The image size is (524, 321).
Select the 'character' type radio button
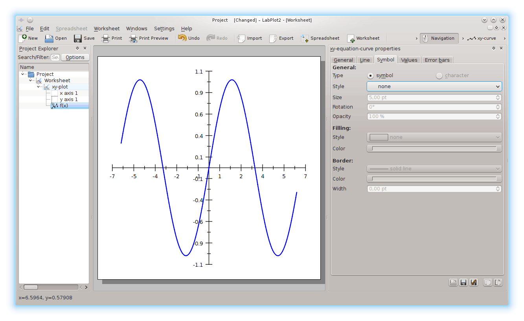pos(439,76)
